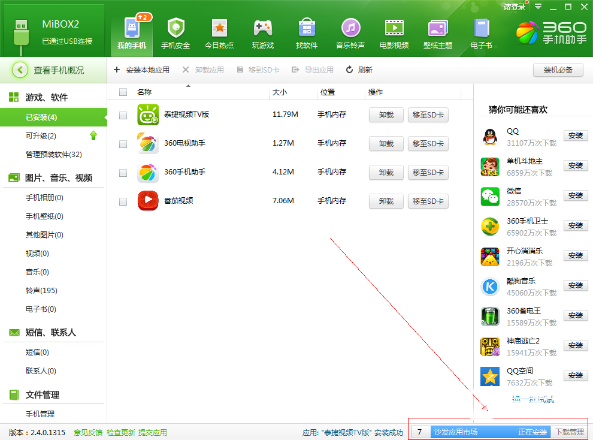This screenshot has width=593, height=440.
Task: Open the 今日热点 star icon
Action: point(219,28)
